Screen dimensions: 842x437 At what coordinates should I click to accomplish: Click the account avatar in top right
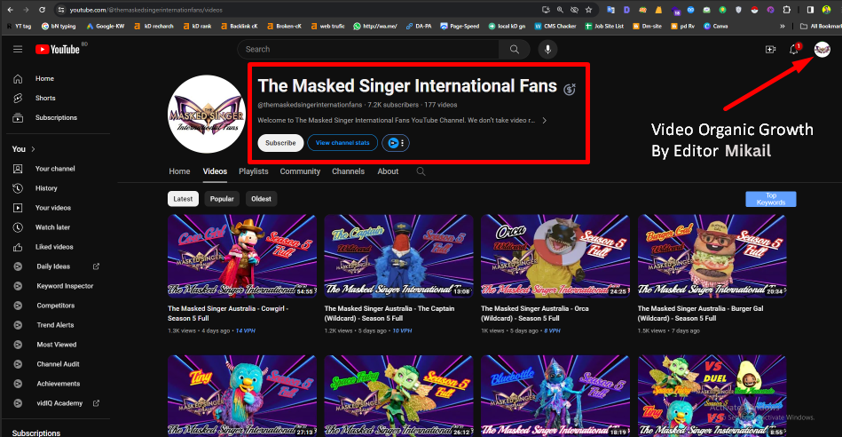point(822,50)
